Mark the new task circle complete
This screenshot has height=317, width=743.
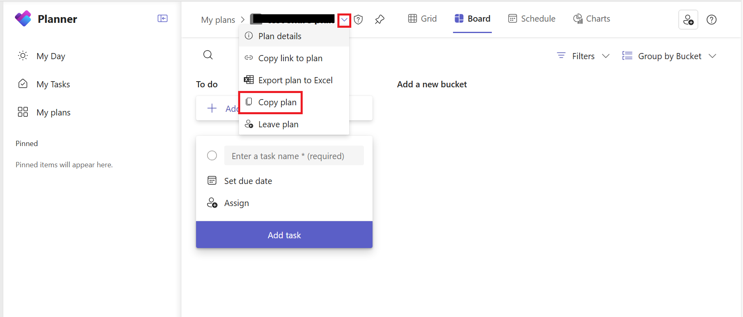[x=212, y=155]
